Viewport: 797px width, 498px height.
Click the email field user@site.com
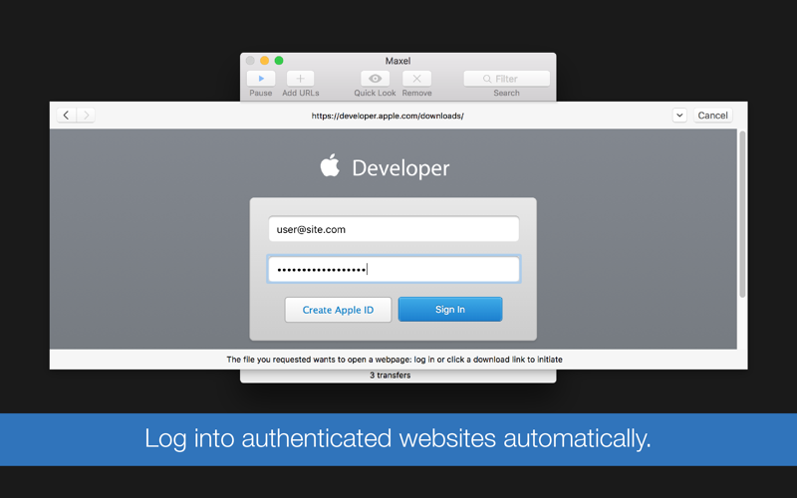[394, 229]
